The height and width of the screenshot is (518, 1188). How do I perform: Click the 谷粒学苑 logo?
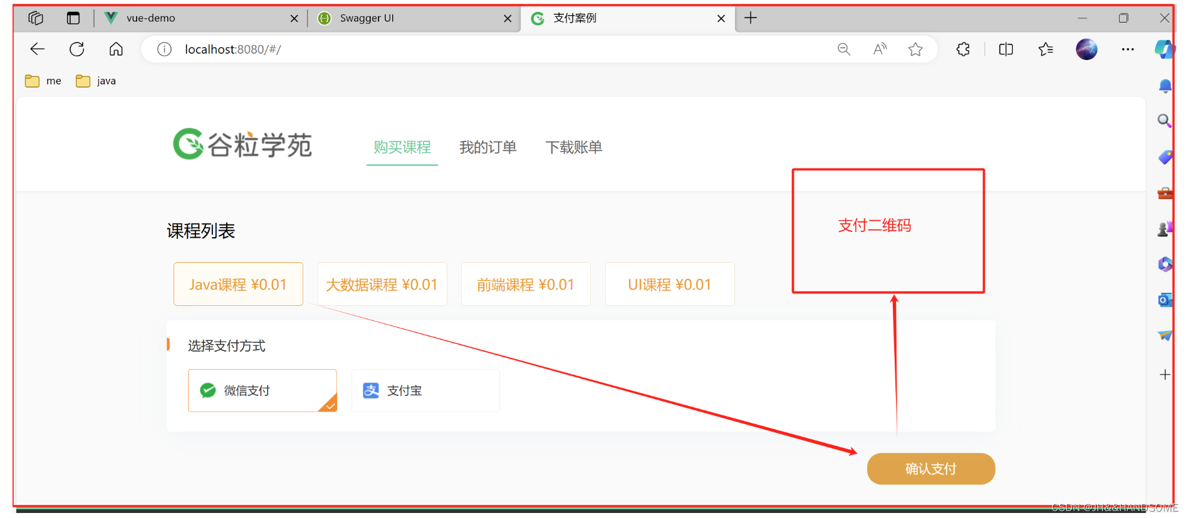[242, 145]
